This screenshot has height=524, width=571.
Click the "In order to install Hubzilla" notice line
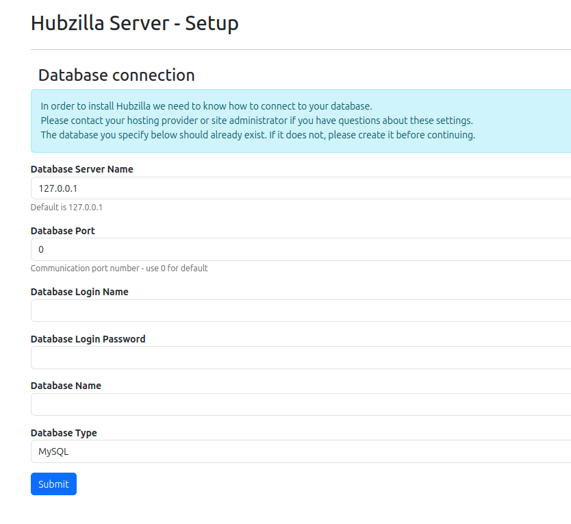pos(206,106)
